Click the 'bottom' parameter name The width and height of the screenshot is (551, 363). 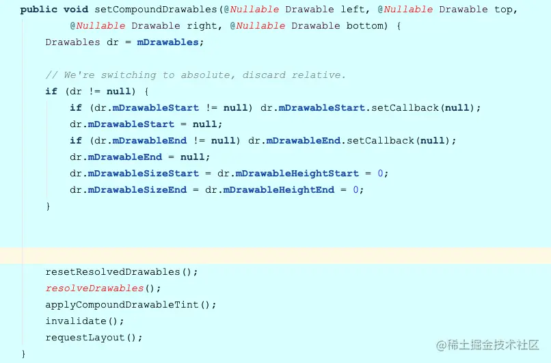pos(365,26)
